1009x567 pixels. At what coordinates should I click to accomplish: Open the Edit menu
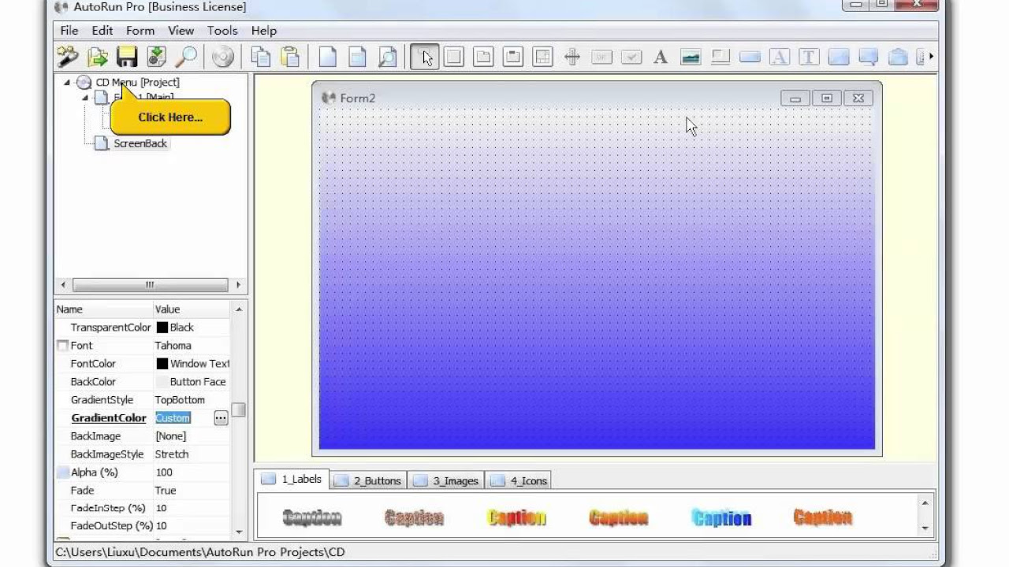[102, 31]
